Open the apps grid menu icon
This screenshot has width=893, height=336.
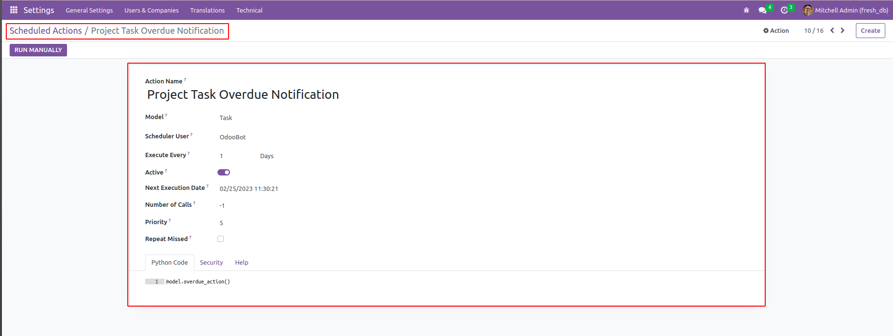pos(14,10)
